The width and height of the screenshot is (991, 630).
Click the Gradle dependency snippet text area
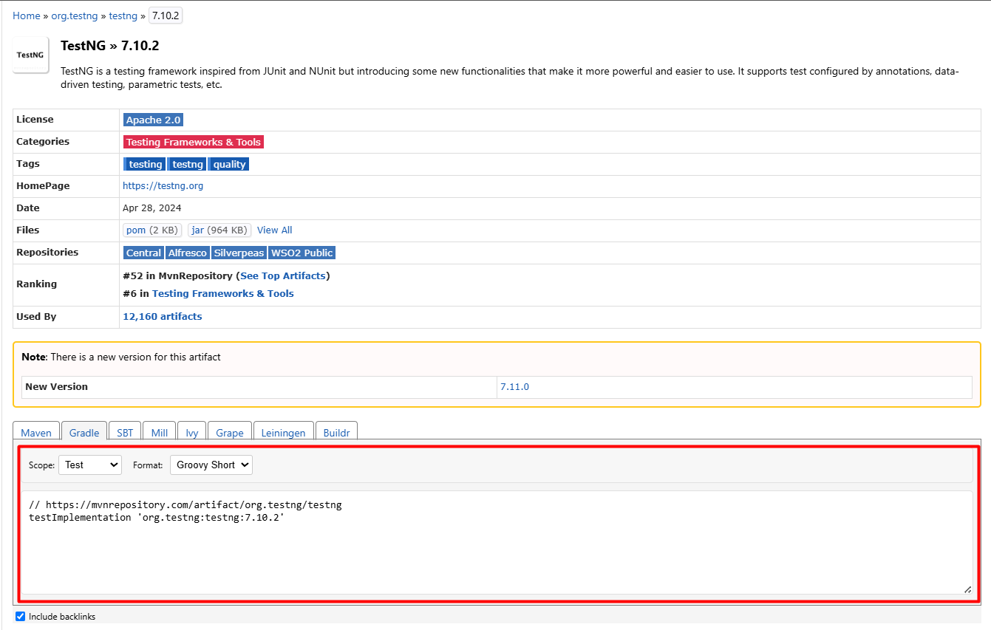pos(497,542)
